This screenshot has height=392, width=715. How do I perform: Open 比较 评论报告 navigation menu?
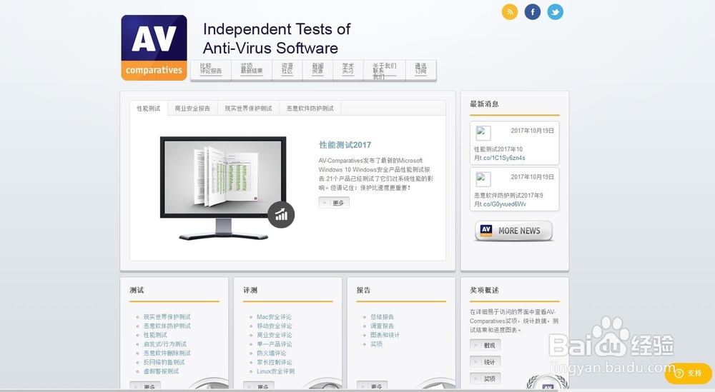click(x=211, y=70)
